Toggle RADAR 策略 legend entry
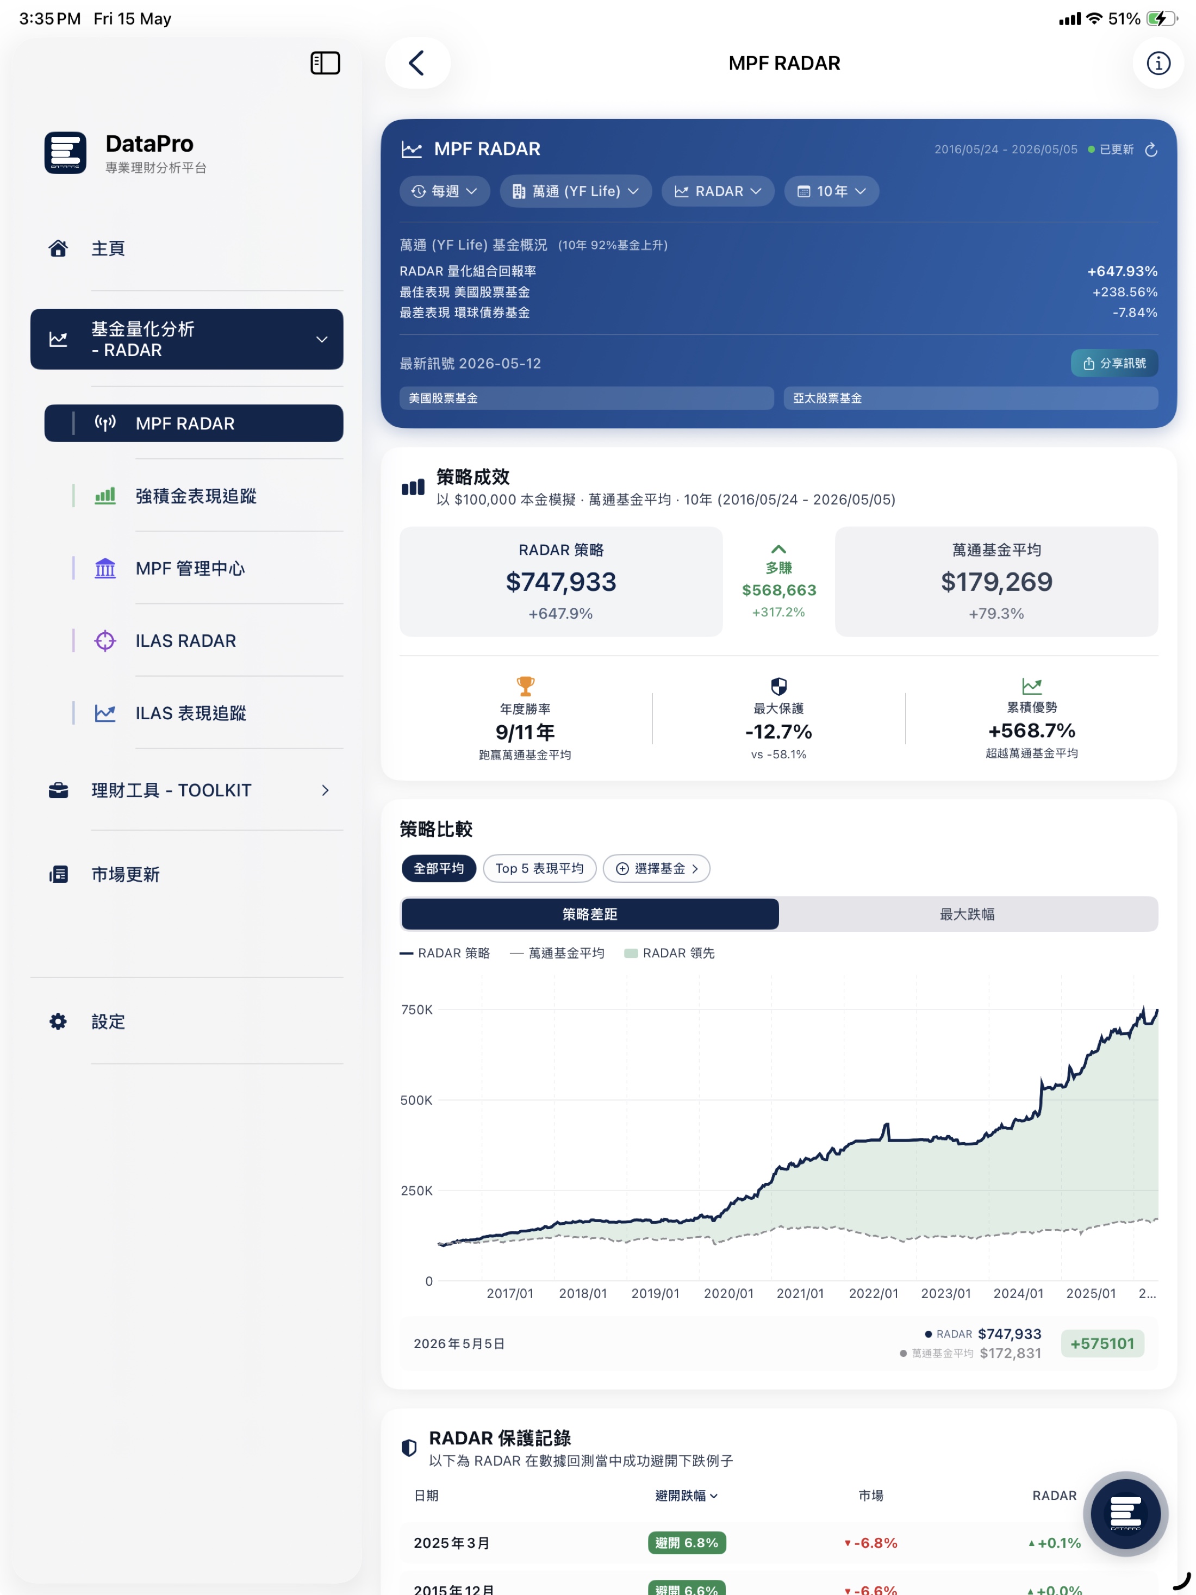The width and height of the screenshot is (1196, 1595). click(445, 952)
